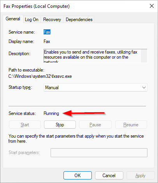
Task: Click the Description box scrollbar
Action: [144, 56]
